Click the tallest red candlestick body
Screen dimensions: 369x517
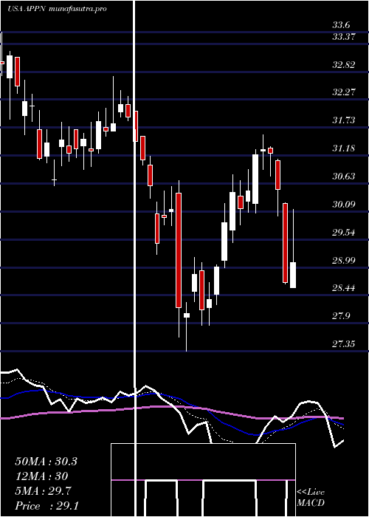179,250
